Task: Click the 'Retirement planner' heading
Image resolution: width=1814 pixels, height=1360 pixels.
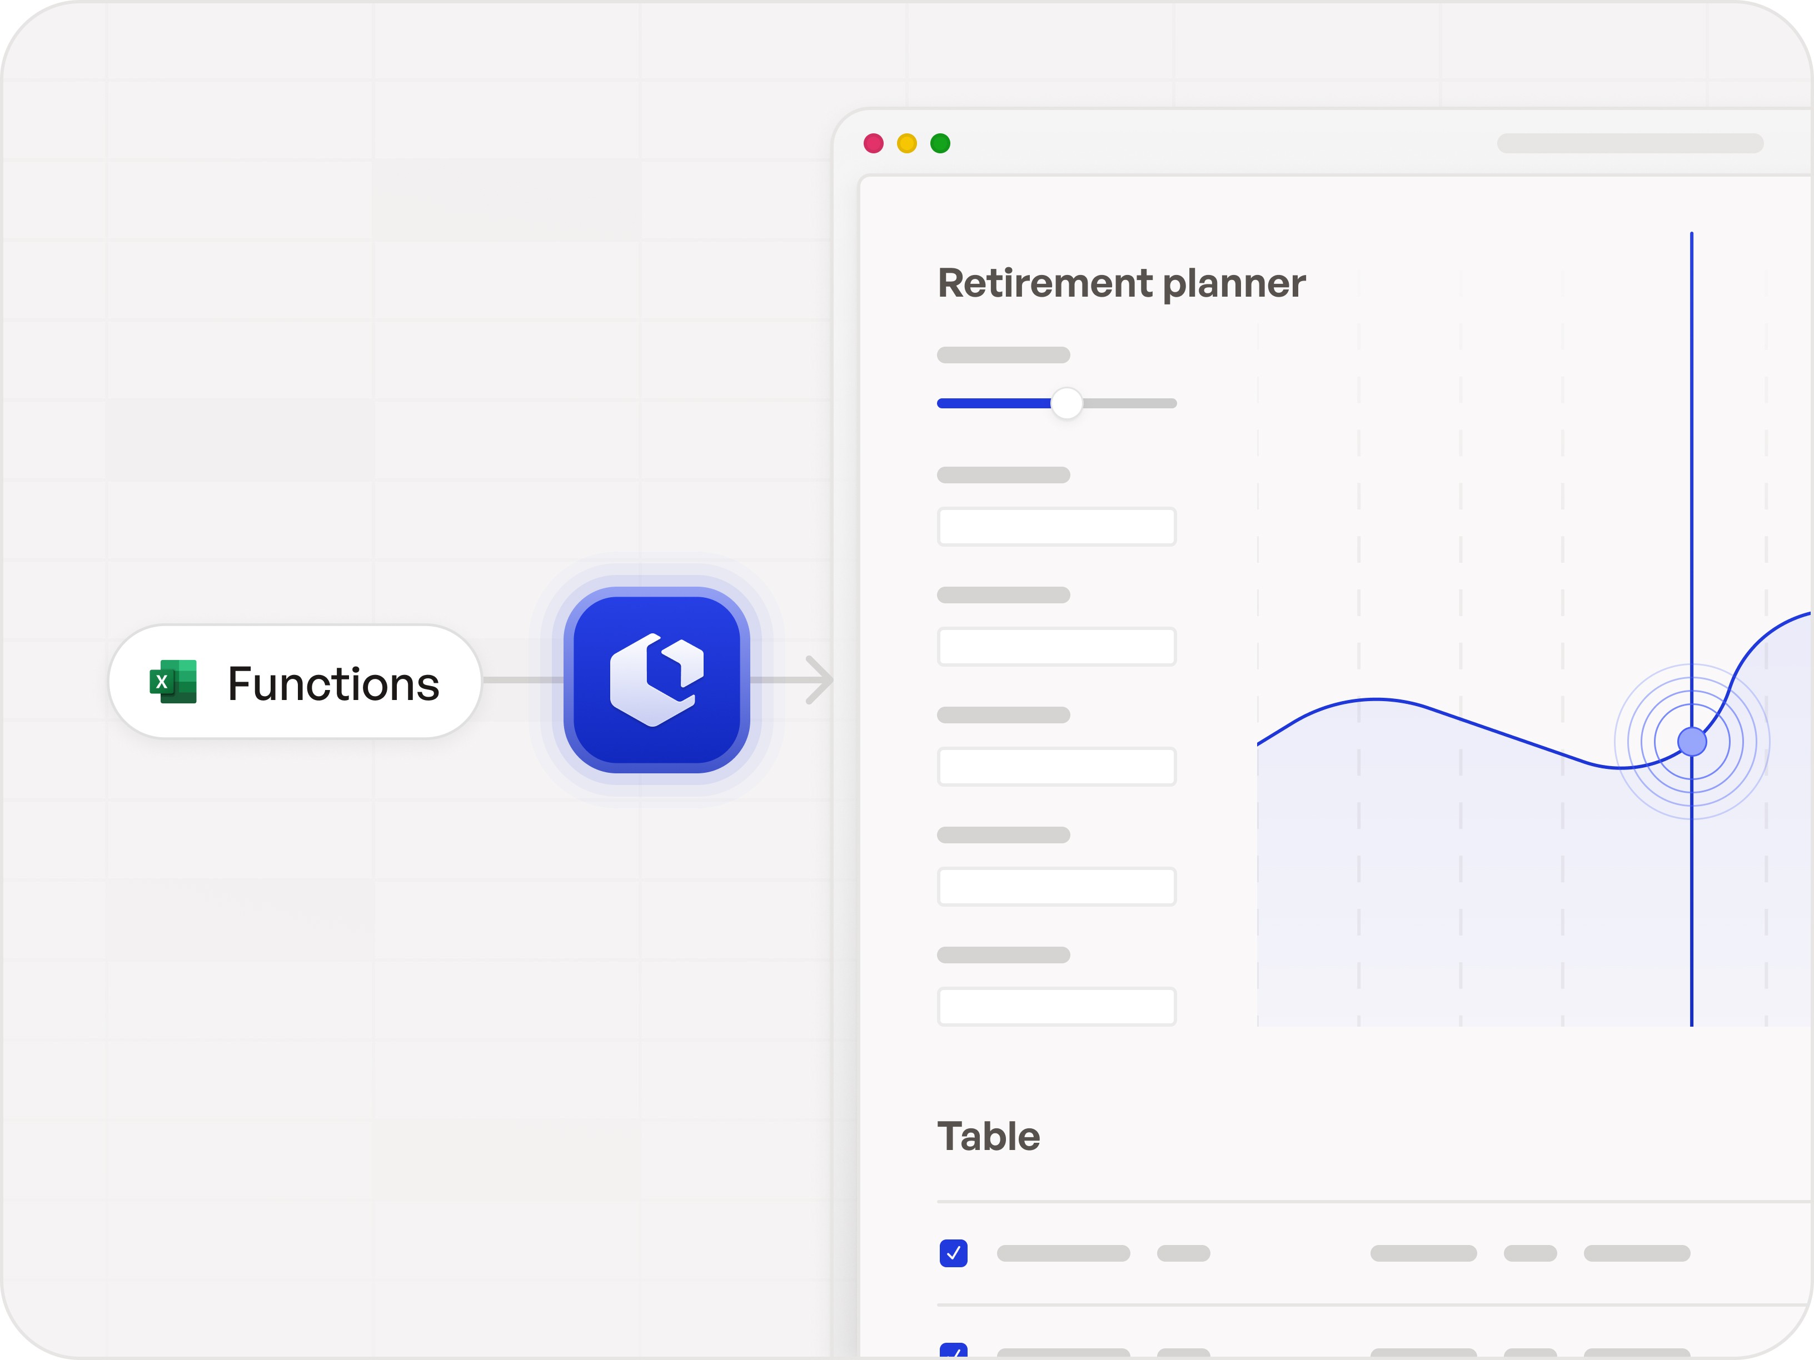Action: (x=1122, y=284)
